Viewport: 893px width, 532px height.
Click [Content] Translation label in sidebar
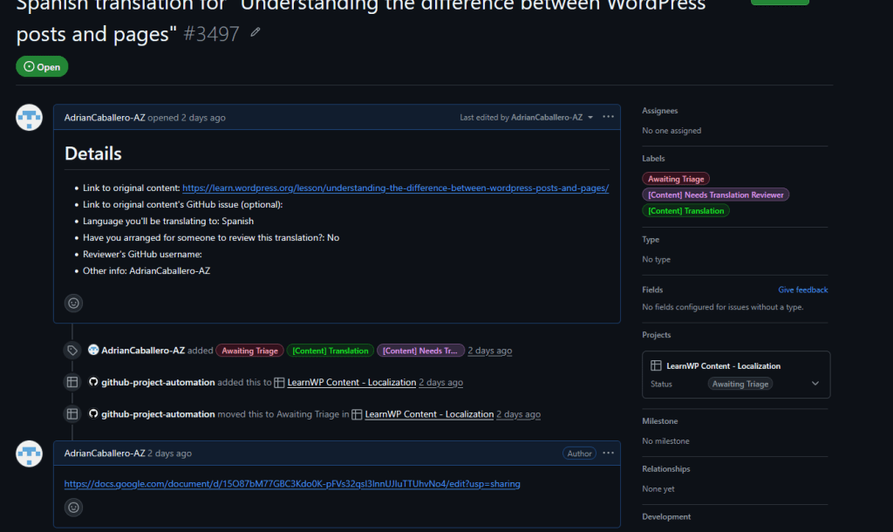tap(685, 211)
